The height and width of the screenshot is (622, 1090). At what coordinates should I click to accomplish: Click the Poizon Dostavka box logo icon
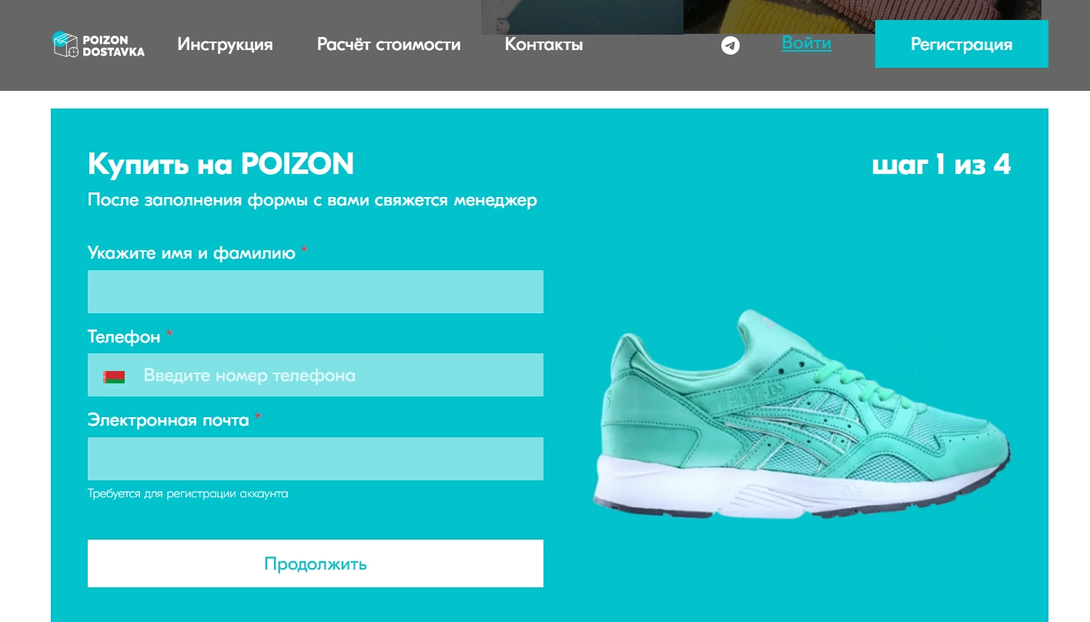[x=65, y=45]
